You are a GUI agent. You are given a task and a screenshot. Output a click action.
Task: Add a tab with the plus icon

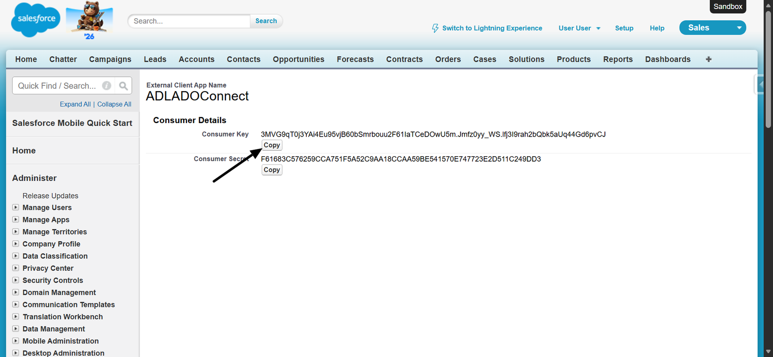(708, 59)
